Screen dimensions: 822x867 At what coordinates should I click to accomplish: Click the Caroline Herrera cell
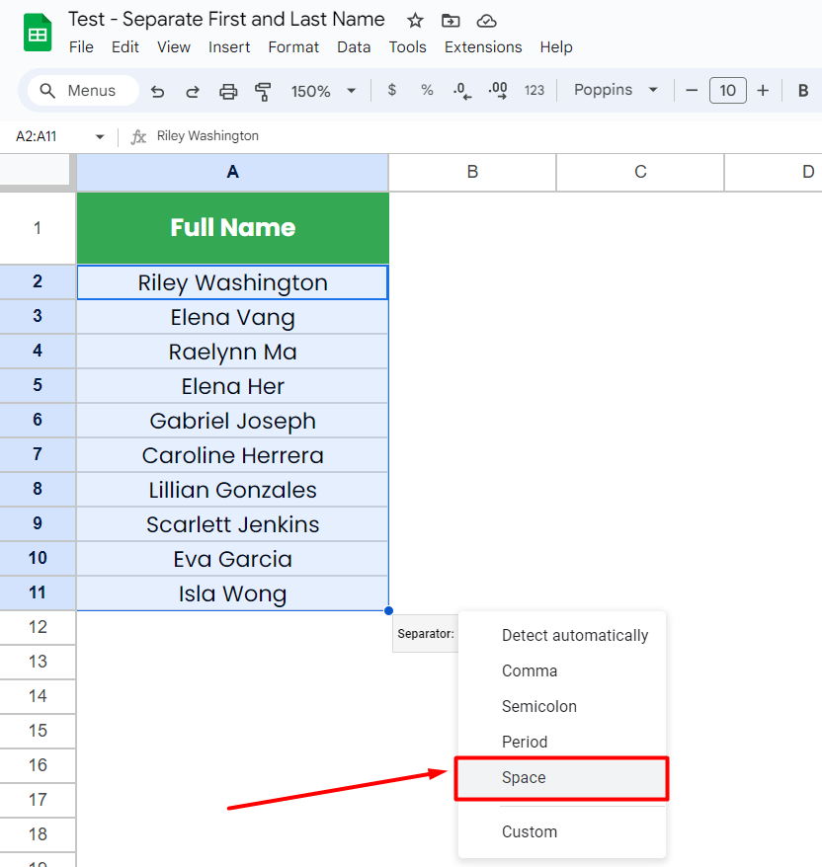232,455
